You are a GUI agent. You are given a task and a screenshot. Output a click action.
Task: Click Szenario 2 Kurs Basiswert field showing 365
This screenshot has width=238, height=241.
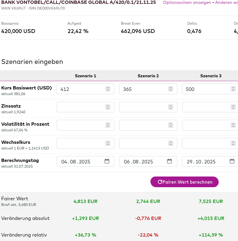[143, 89]
